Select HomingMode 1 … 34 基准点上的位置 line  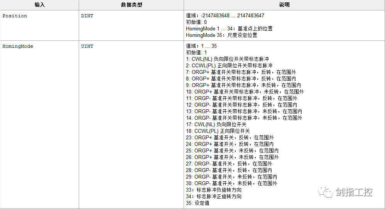click(x=229, y=28)
